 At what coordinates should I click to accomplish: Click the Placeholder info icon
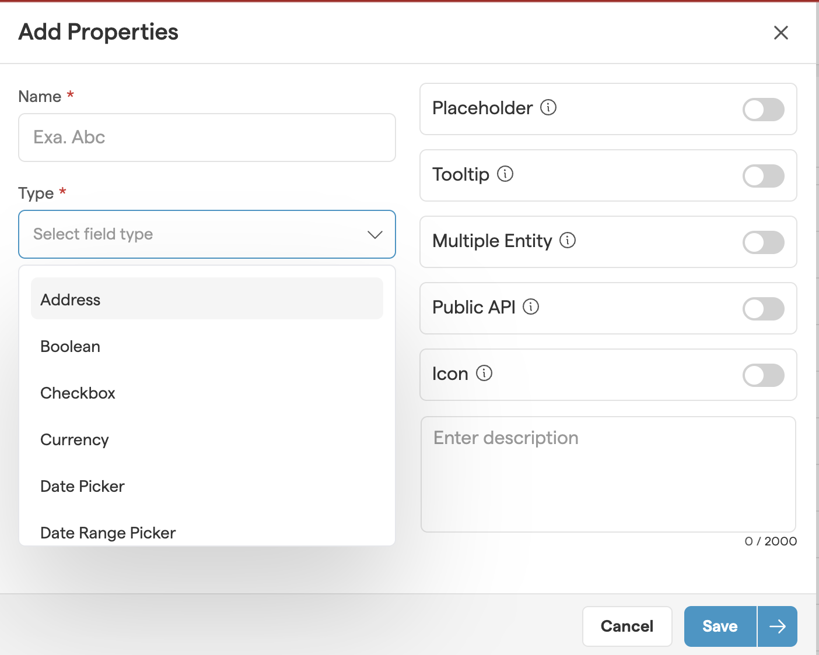click(548, 108)
